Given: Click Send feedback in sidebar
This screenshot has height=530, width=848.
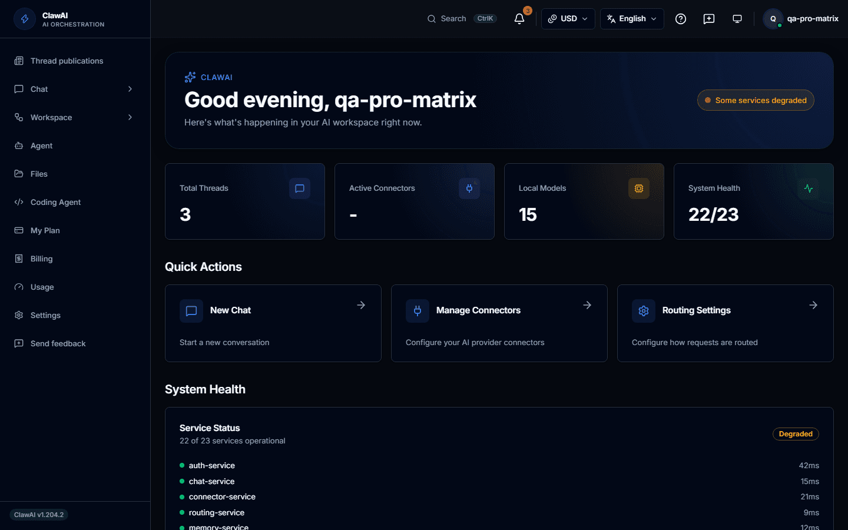Looking at the screenshot, I should click(x=75, y=343).
